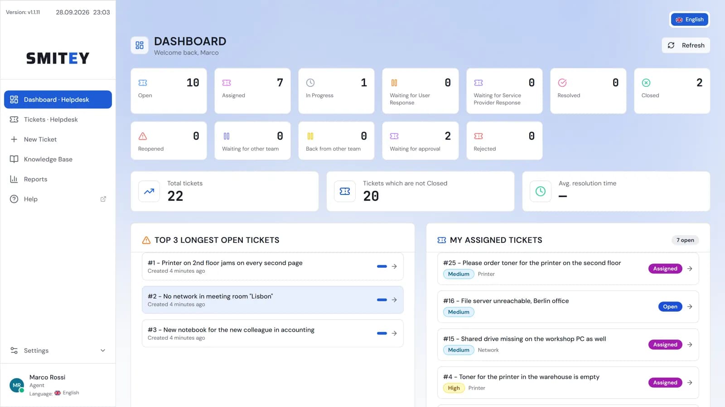The width and height of the screenshot is (725, 407).
Task: Click the Settings sliders icon
Action: 14,350
